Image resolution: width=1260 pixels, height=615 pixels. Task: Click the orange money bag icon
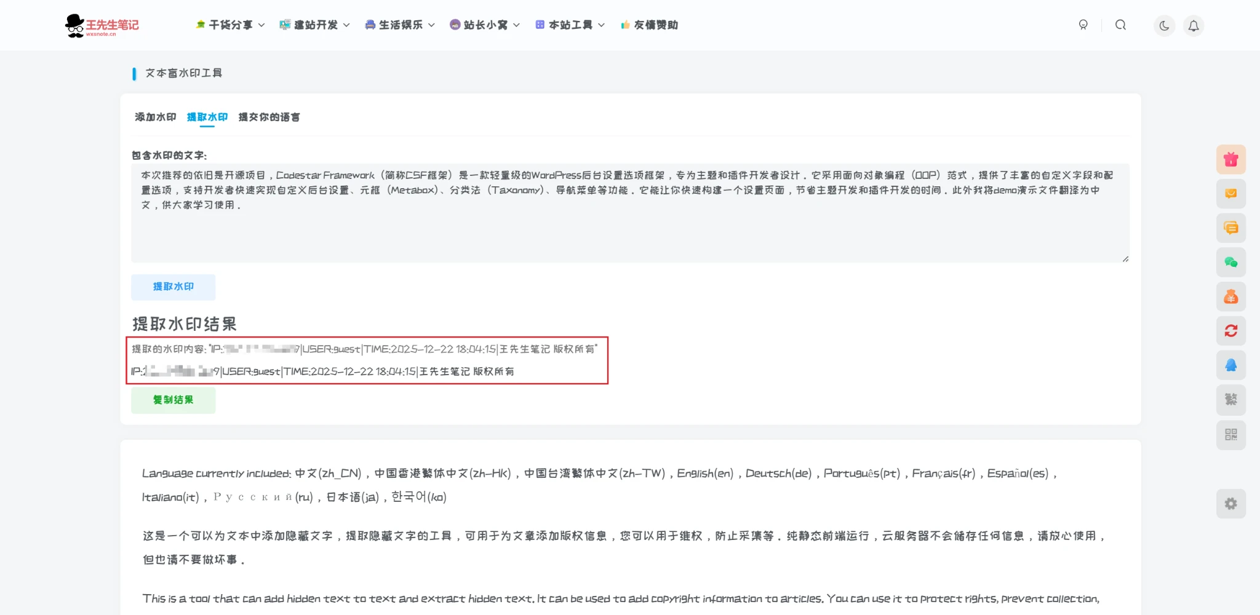tap(1230, 297)
